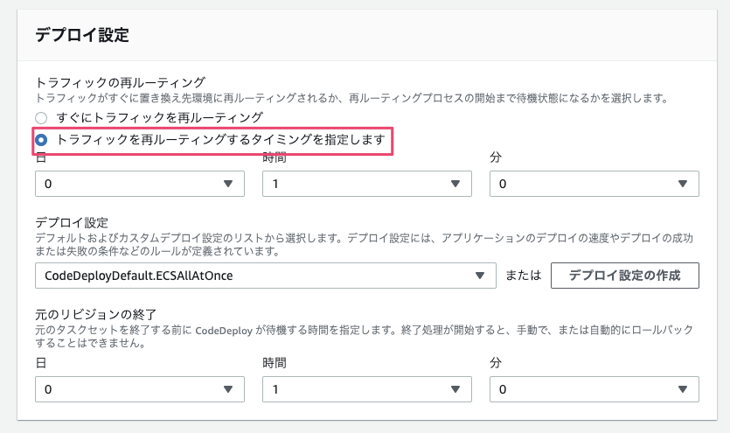Click the トラフィックの再ルーティング description text
The image size is (730, 433).
350,98
